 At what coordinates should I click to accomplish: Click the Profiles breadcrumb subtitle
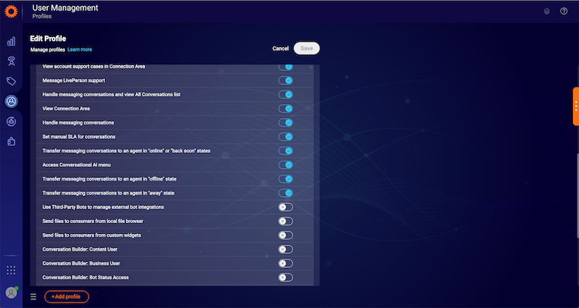(x=42, y=17)
